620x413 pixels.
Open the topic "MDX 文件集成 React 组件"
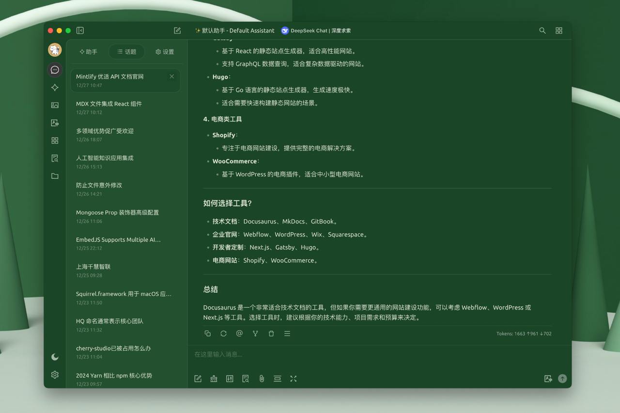tap(109, 104)
